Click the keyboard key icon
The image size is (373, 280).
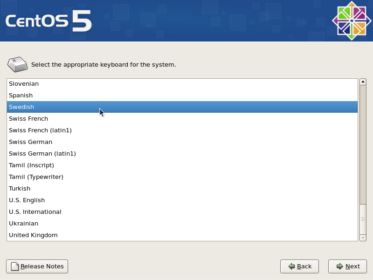coord(17,64)
